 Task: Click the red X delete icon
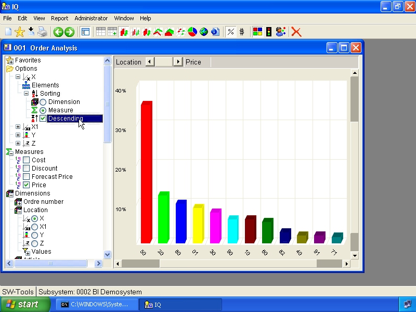pyautogui.click(x=296, y=32)
